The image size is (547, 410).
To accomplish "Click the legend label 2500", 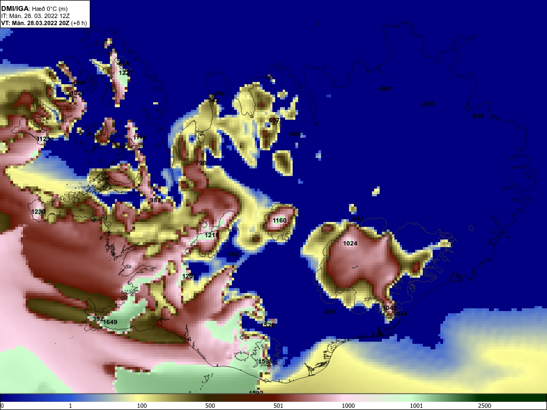I will (x=485, y=406).
